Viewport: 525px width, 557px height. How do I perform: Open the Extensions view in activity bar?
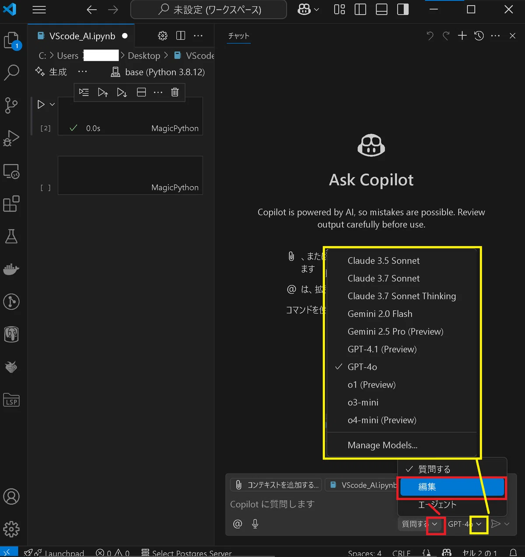[11, 204]
